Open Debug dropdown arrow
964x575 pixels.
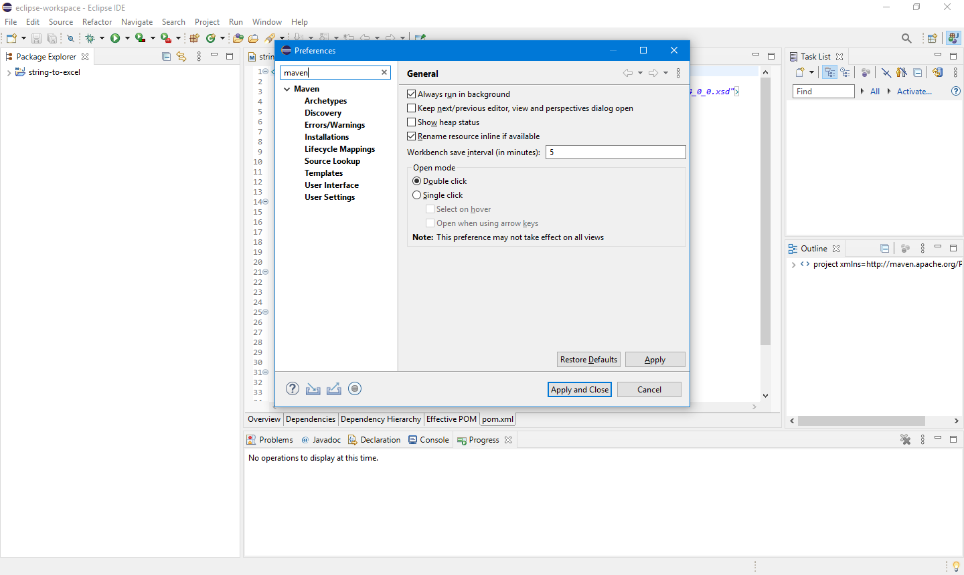tap(102, 38)
